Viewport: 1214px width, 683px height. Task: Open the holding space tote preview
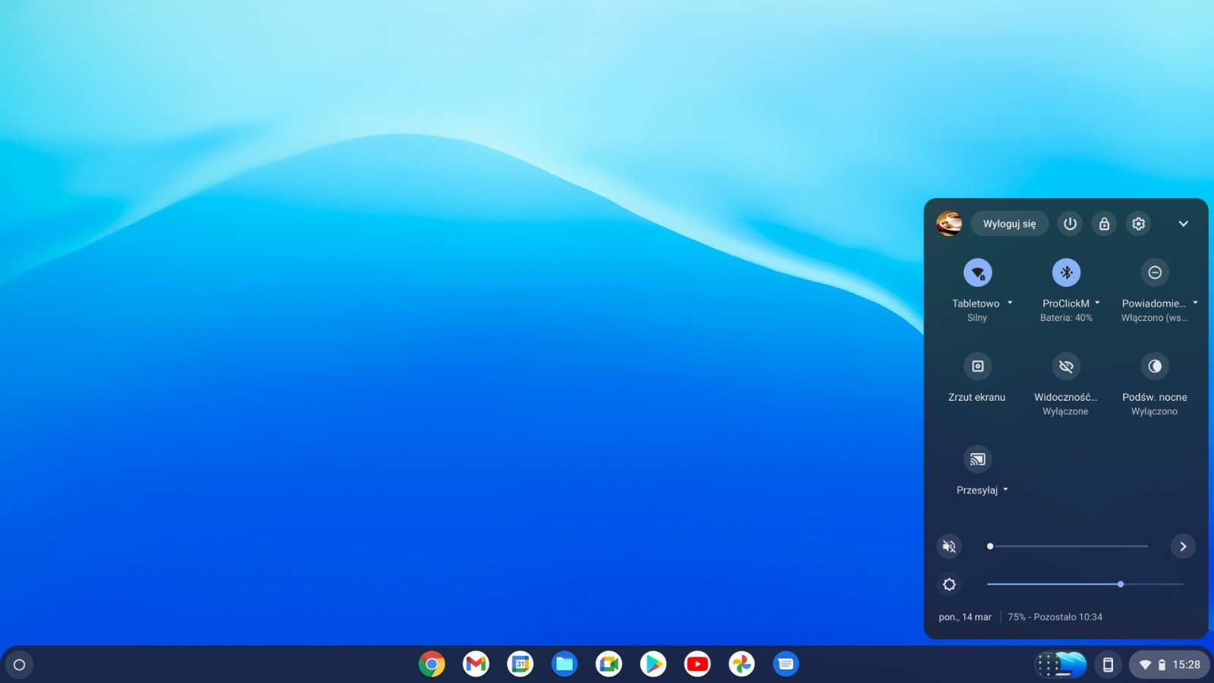click(x=1061, y=665)
